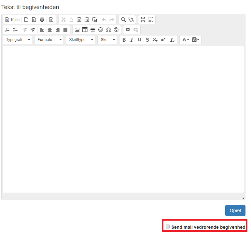The height and width of the screenshot is (232, 251).
Task: Toggle show blocks
Action: click(151, 20)
